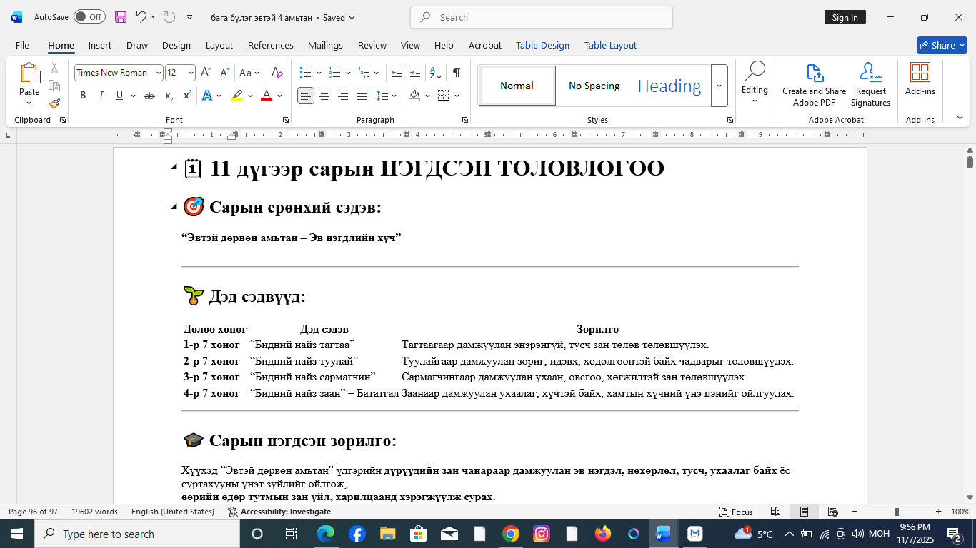Apply italic formatting
The image size is (976, 548).
[x=100, y=94]
